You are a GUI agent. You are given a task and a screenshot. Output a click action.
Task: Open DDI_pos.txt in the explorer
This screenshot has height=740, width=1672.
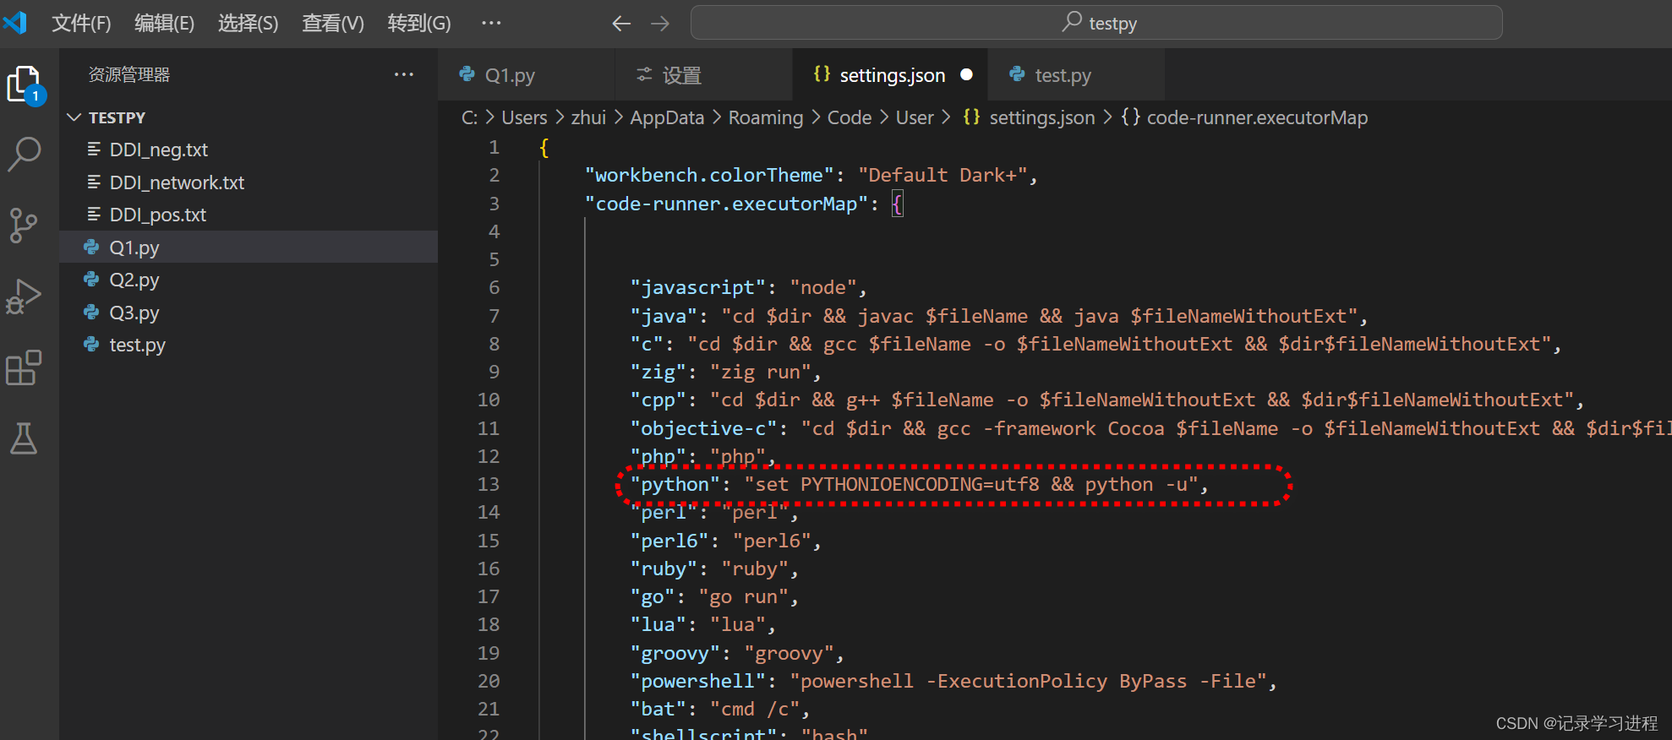pyautogui.click(x=249, y=215)
